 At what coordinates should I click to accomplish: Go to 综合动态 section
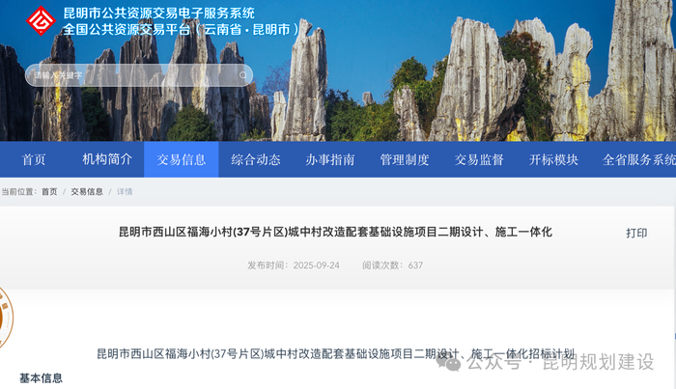point(256,160)
